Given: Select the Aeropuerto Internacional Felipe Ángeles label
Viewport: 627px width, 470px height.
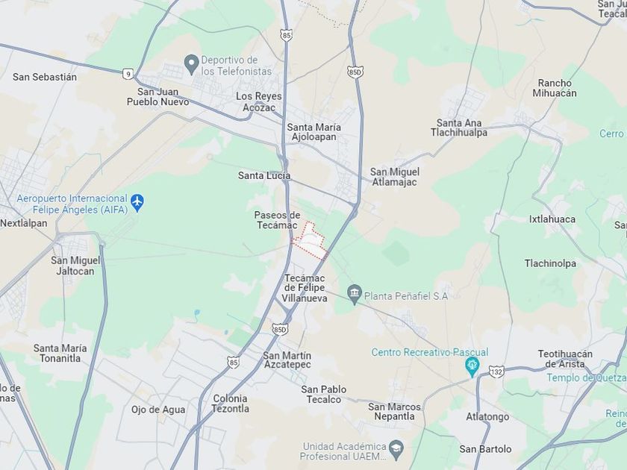Looking at the screenshot, I should pos(72,204).
